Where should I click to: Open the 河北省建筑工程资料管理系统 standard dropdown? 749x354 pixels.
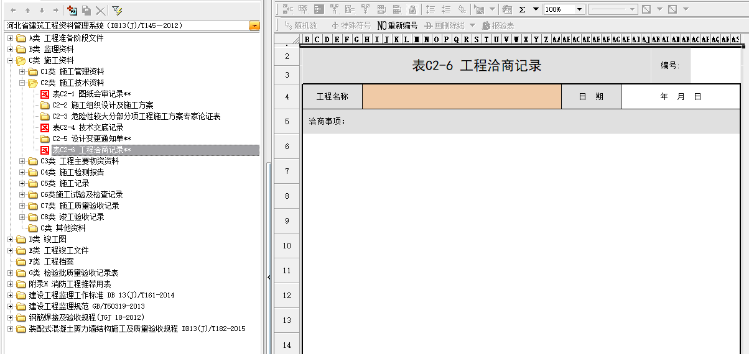[x=254, y=25]
